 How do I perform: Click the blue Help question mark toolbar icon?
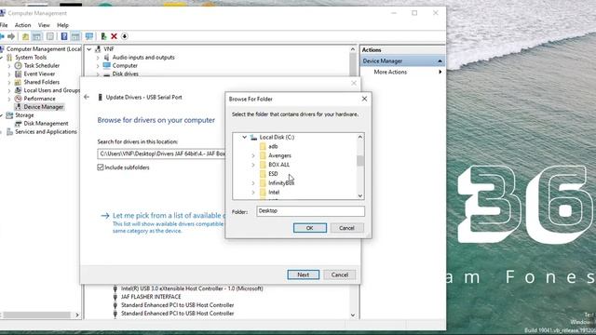pos(64,36)
